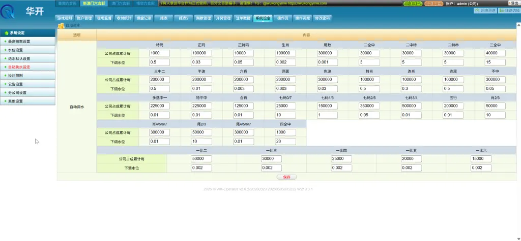Select 其他设置 in sidebar
Screen dimensions: 521x241
point(27,101)
